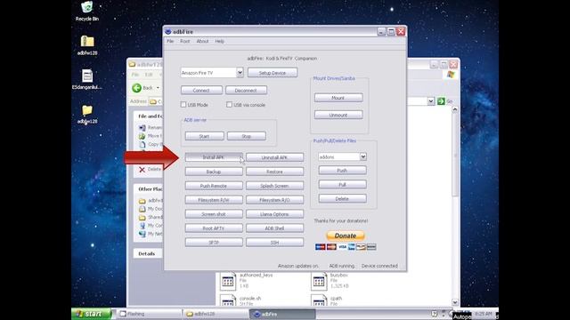Click the SSH button

click(x=274, y=243)
